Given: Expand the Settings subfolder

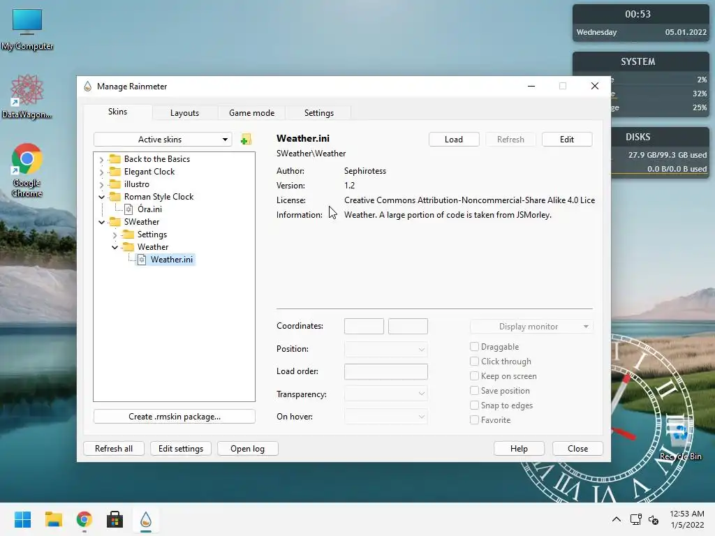Looking at the screenshot, I should pos(115,235).
